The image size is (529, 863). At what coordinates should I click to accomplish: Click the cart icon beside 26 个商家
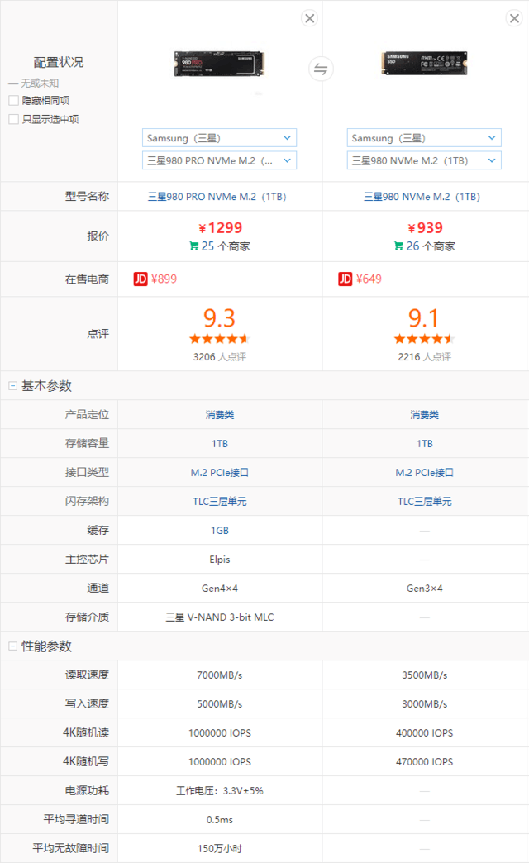pyautogui.click(x=398, y=246)
